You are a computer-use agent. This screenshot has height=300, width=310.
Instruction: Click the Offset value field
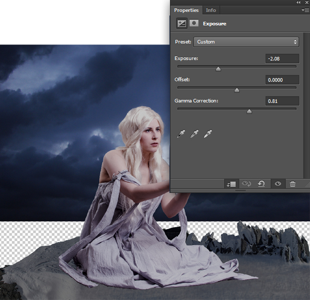pos(282,80)
